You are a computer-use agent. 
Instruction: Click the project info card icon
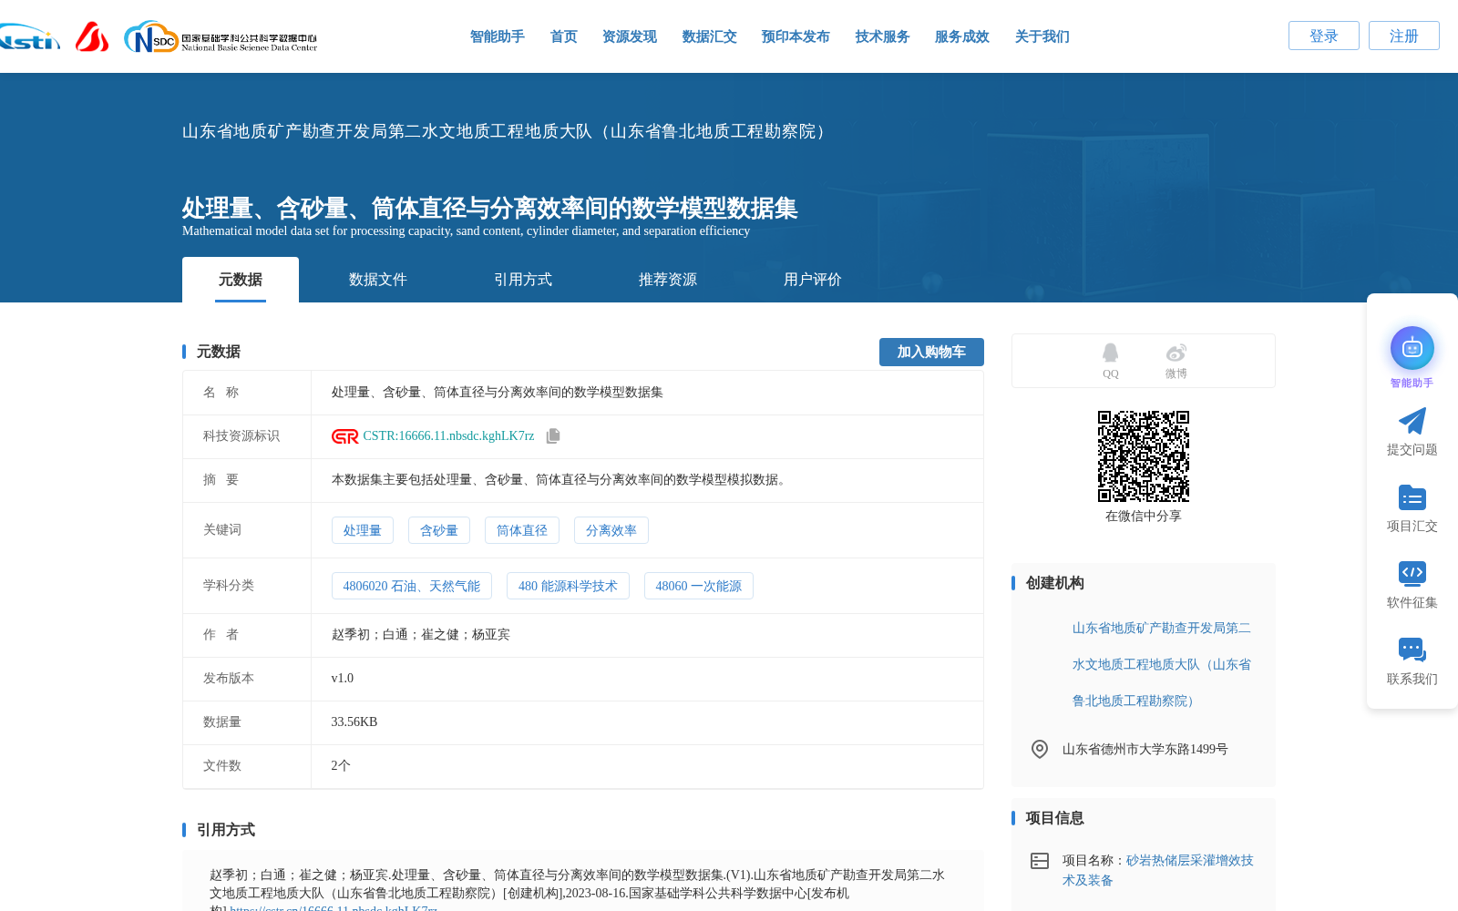pyautogui.click(x=1040, y=861)
